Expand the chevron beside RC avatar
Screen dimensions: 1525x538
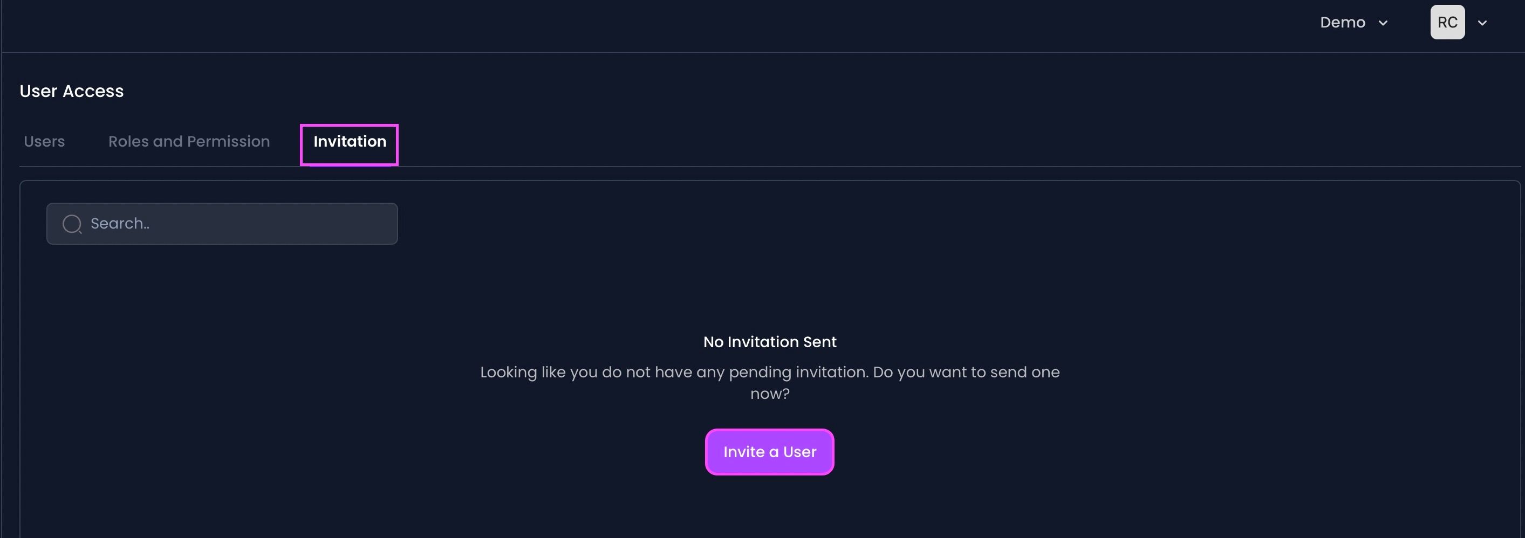point(1482,23)
